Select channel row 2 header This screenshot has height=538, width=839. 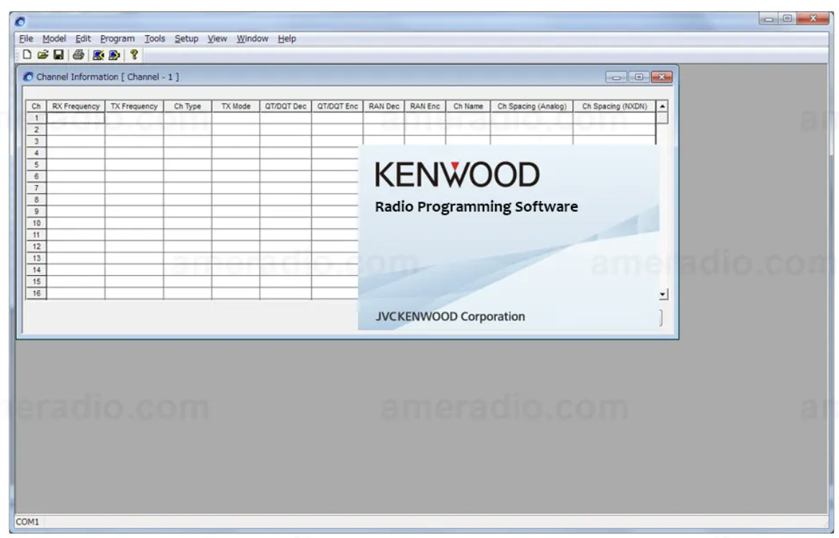[x=36, y=130]
